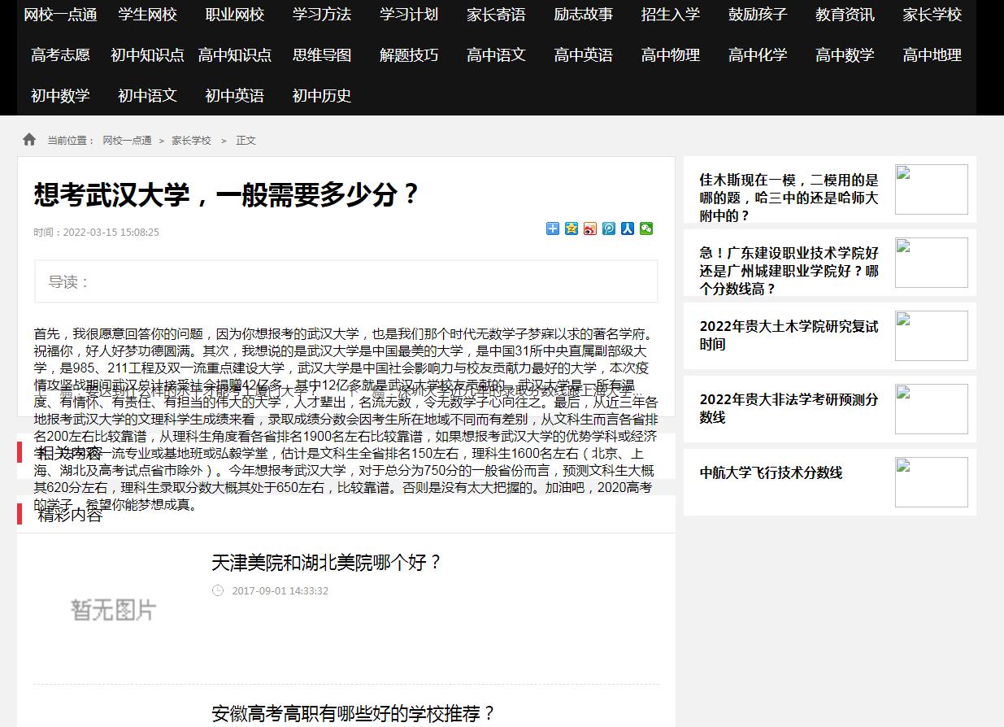The image size is (1004, 727).
Task: Open article 安徽高考高职有哪些好的学校推荐
Action: point(354,713)
